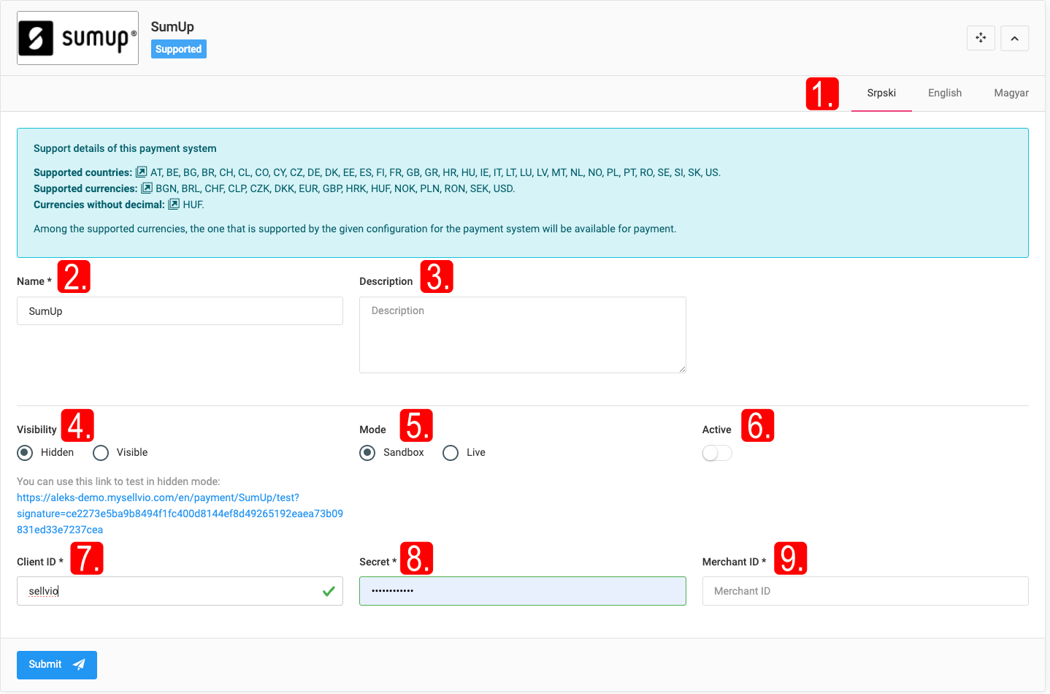Toggle the Active switch on
This screenshot has width=1050, height=694.
point(717,453)
